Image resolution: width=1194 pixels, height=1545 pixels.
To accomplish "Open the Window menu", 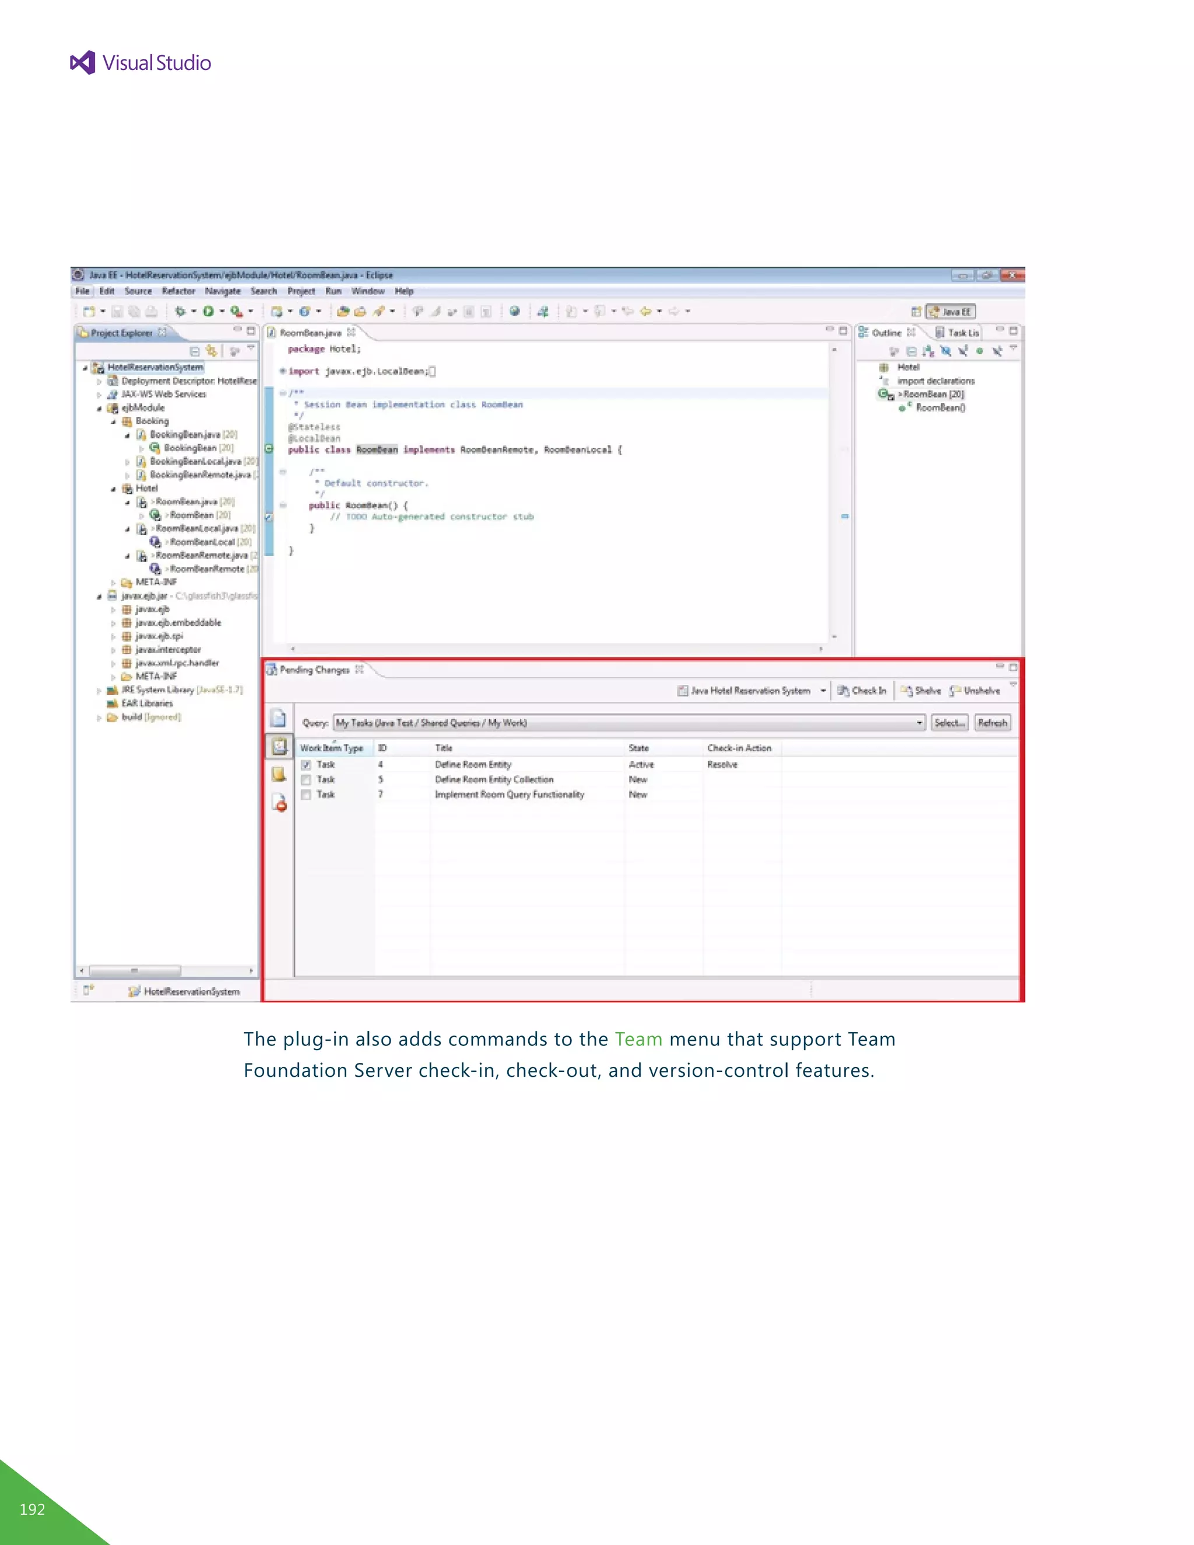I will [368, 292].
